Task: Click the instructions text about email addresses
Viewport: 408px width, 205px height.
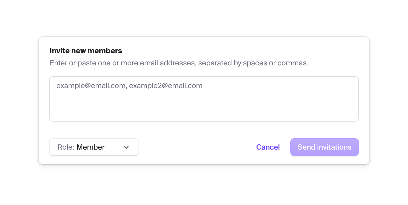Action: 179,63
